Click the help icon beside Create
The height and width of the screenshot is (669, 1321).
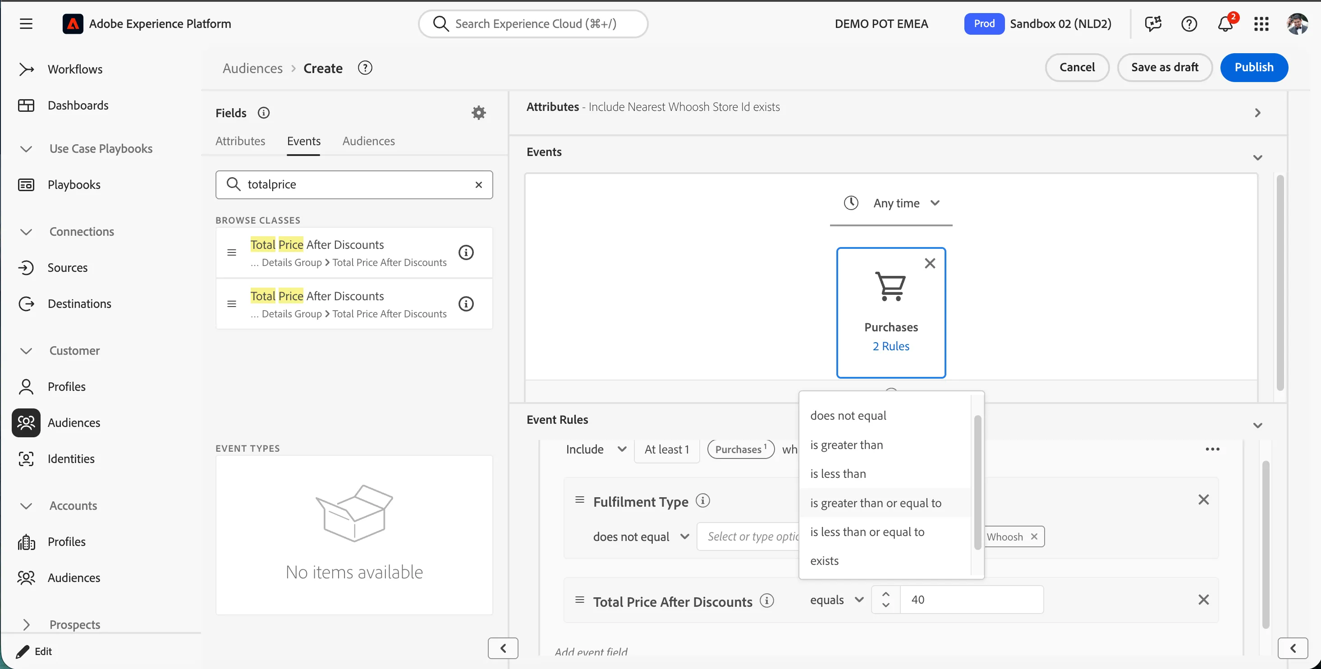click(365, 68)
